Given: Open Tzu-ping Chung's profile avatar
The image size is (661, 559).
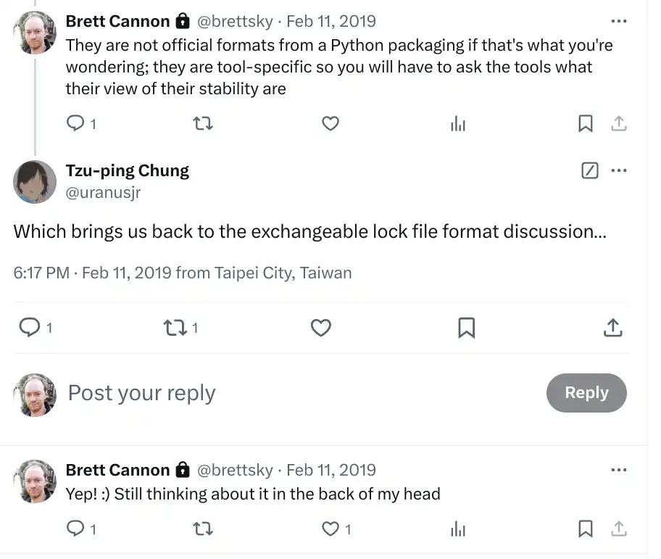Looking at the screenshot, I should point(35,182).
